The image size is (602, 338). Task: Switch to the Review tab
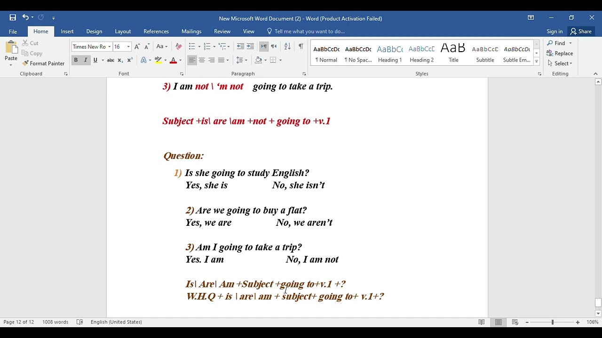coord(222,31)
